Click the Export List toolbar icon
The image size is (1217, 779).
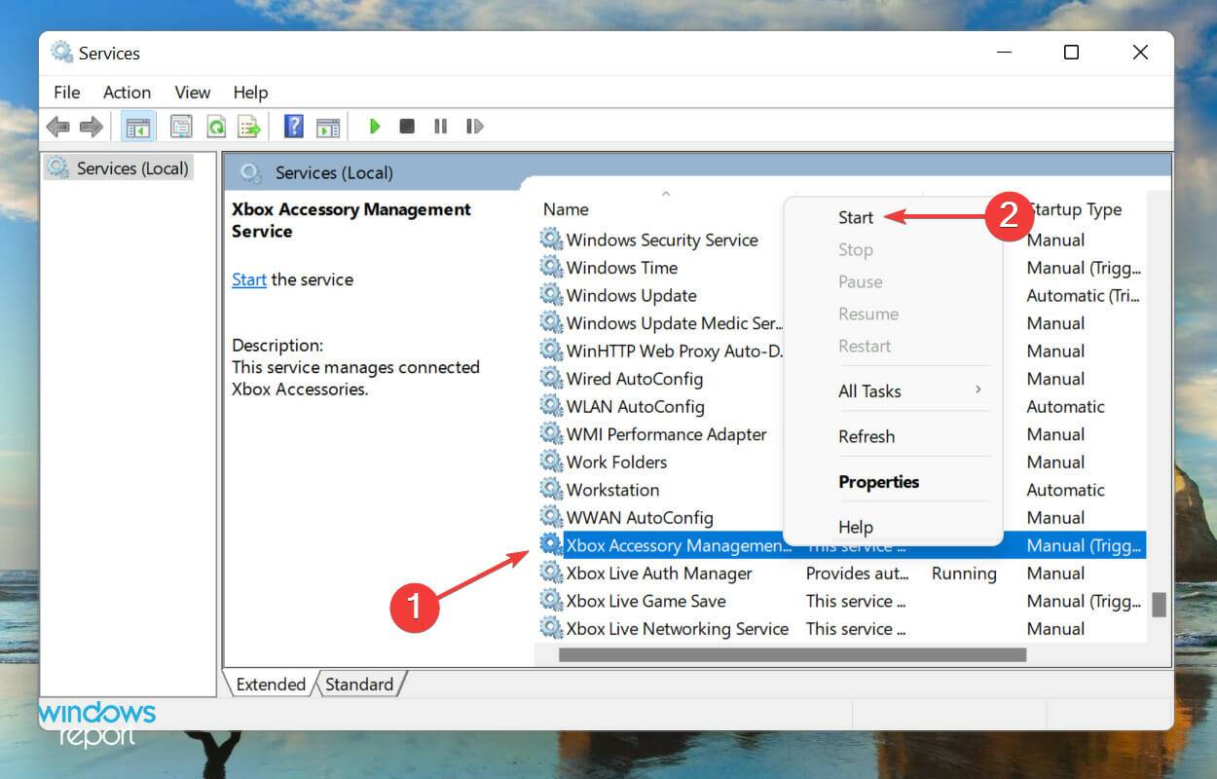(x=250, y=127)
